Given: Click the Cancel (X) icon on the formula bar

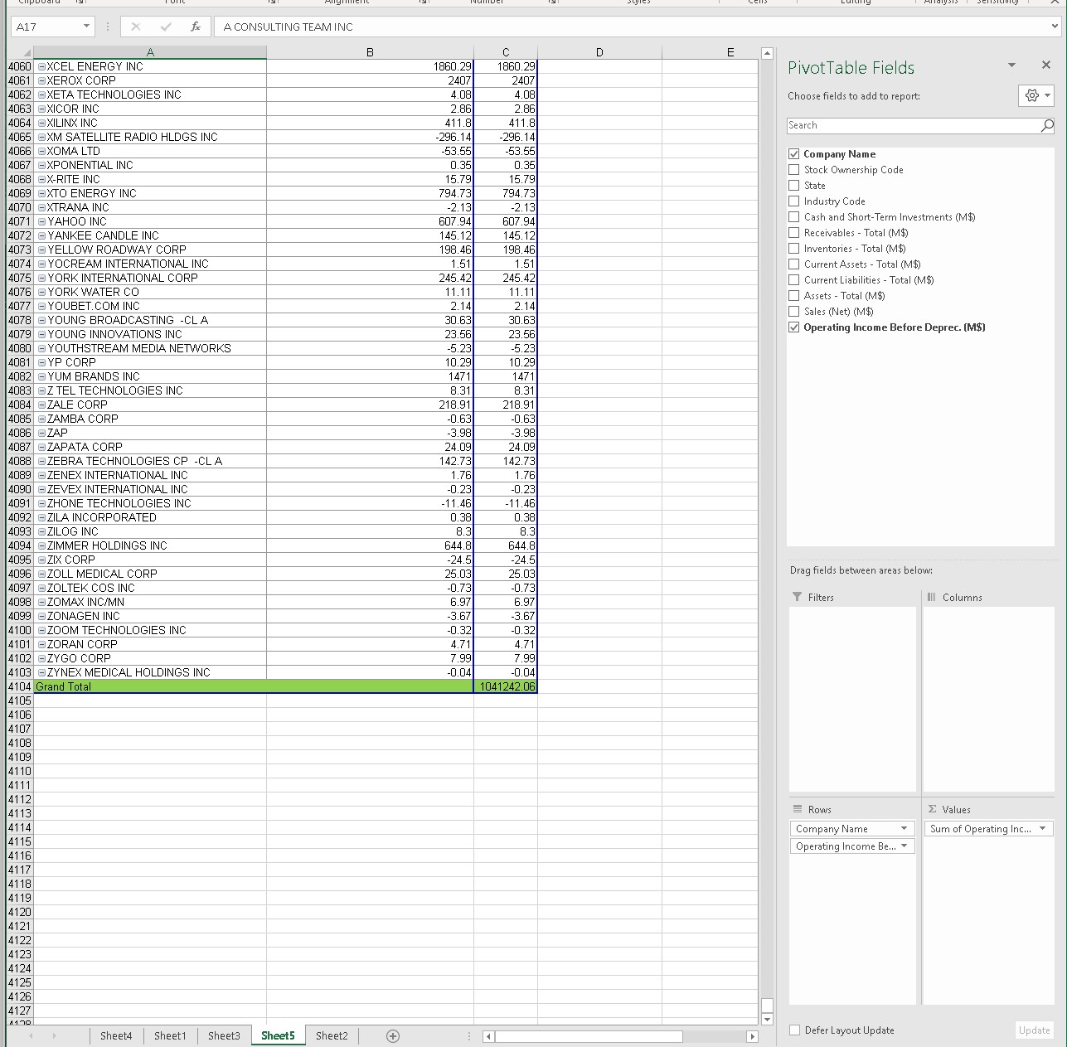Looking at the screenshot, I should pos(135,26).
